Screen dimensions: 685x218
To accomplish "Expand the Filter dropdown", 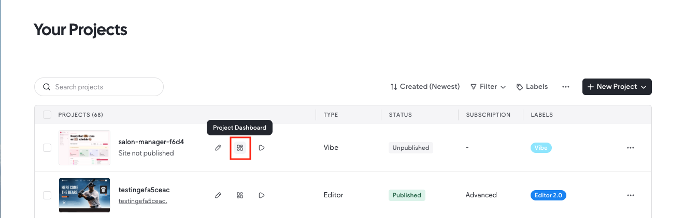I will click(x=488, y=87).
